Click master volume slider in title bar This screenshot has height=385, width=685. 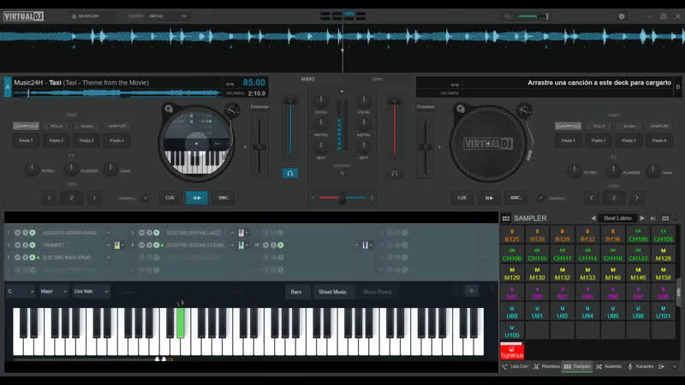pyautogui.click(x=532, y=16)
